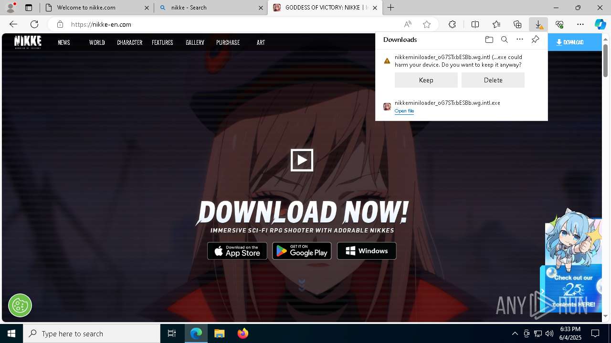This screenshot has height=343, width=611.
Task: Open the FEATURES menu item
Action: coord(162,42)
